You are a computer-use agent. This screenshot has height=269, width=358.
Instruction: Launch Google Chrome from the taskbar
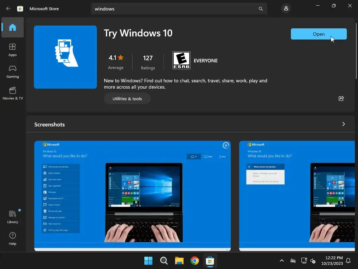(x=194, y=261)
